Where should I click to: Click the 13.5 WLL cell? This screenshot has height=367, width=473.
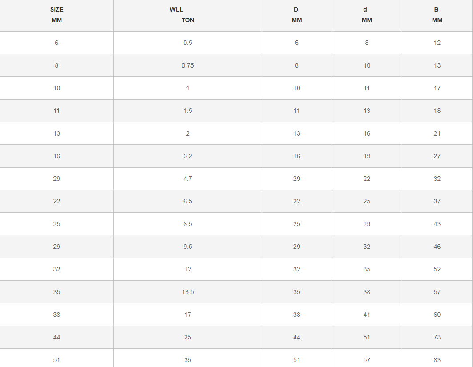[187, 292]
